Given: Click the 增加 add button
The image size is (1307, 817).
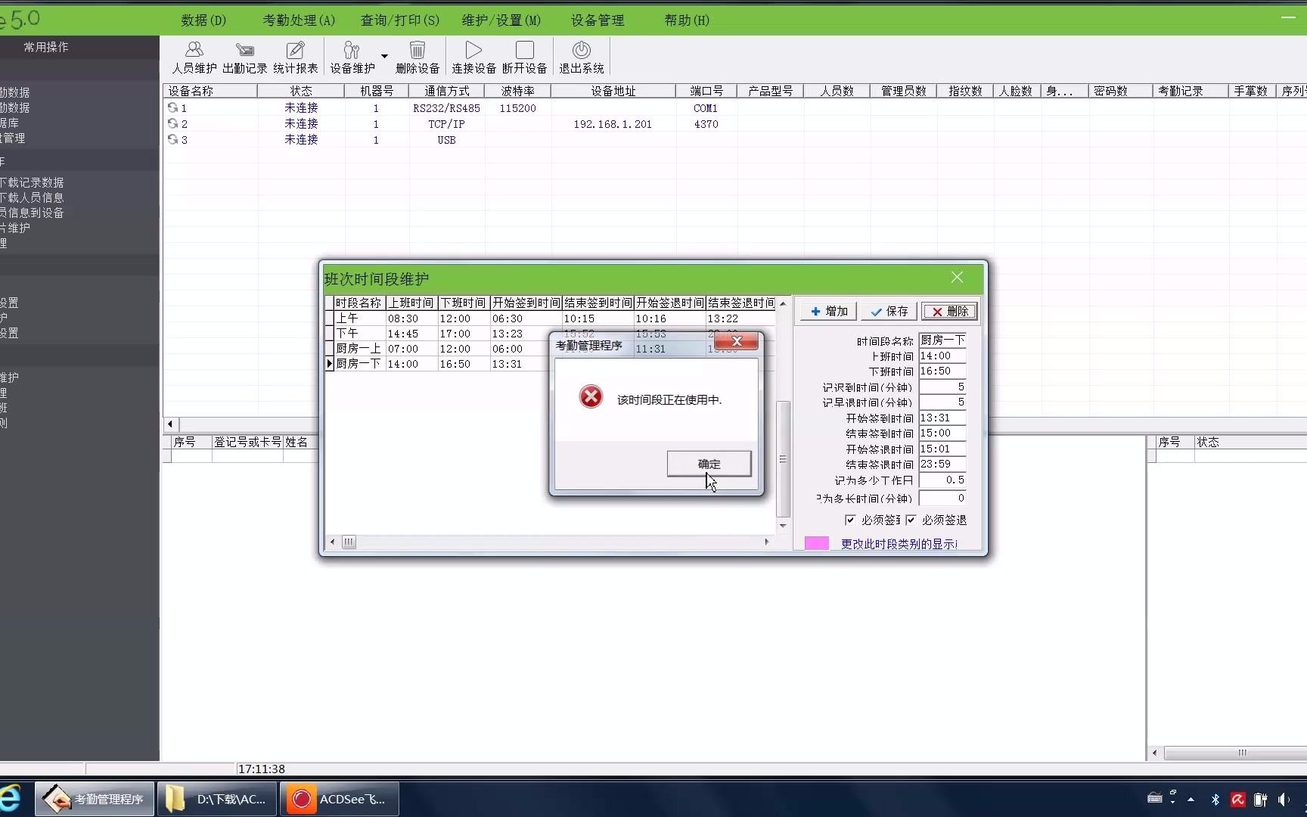Looking at the screenshot, I should pyautogui.click(x=829, y=311).
